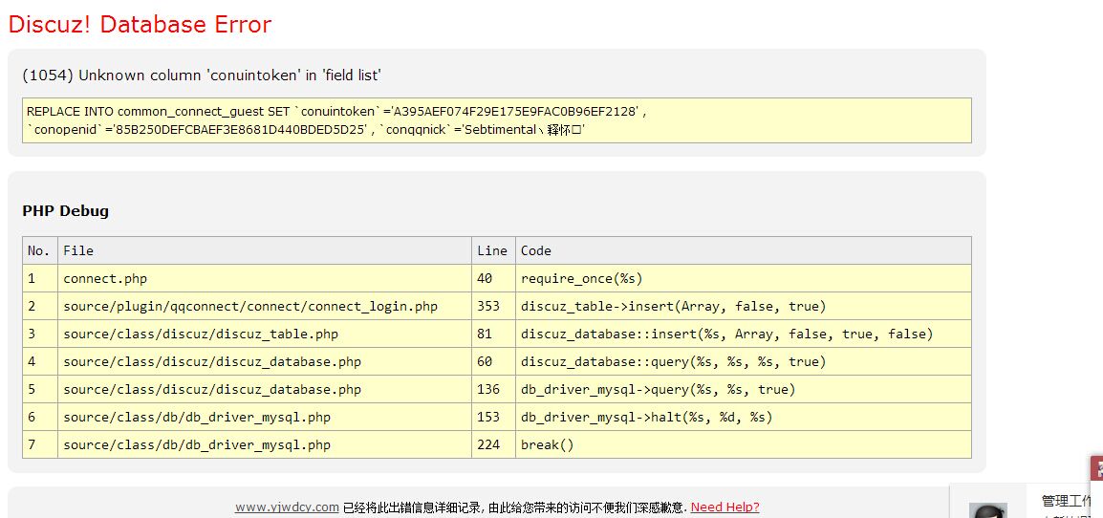Image resolution: width=1103 pixels, height=518 pixels.
Task: Select db_driver_mysql.php cell in row 6
Action: 265,418
